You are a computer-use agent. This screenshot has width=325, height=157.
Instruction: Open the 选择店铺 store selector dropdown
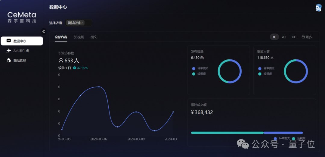click(x=79, y=23)
